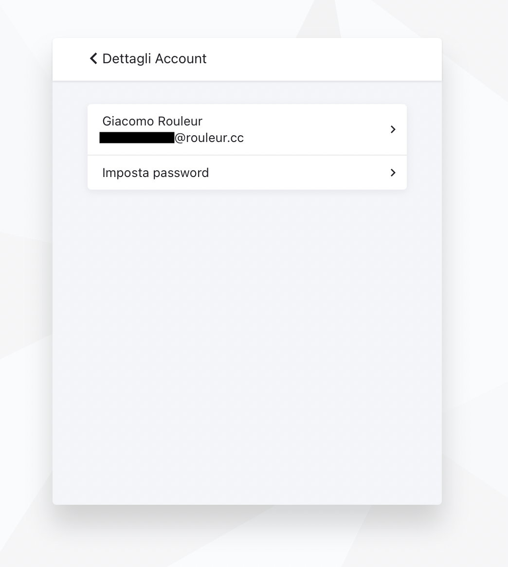Click the Dettagli Account header title
This screenshot has height=567, width=508.
click(155, 58)
